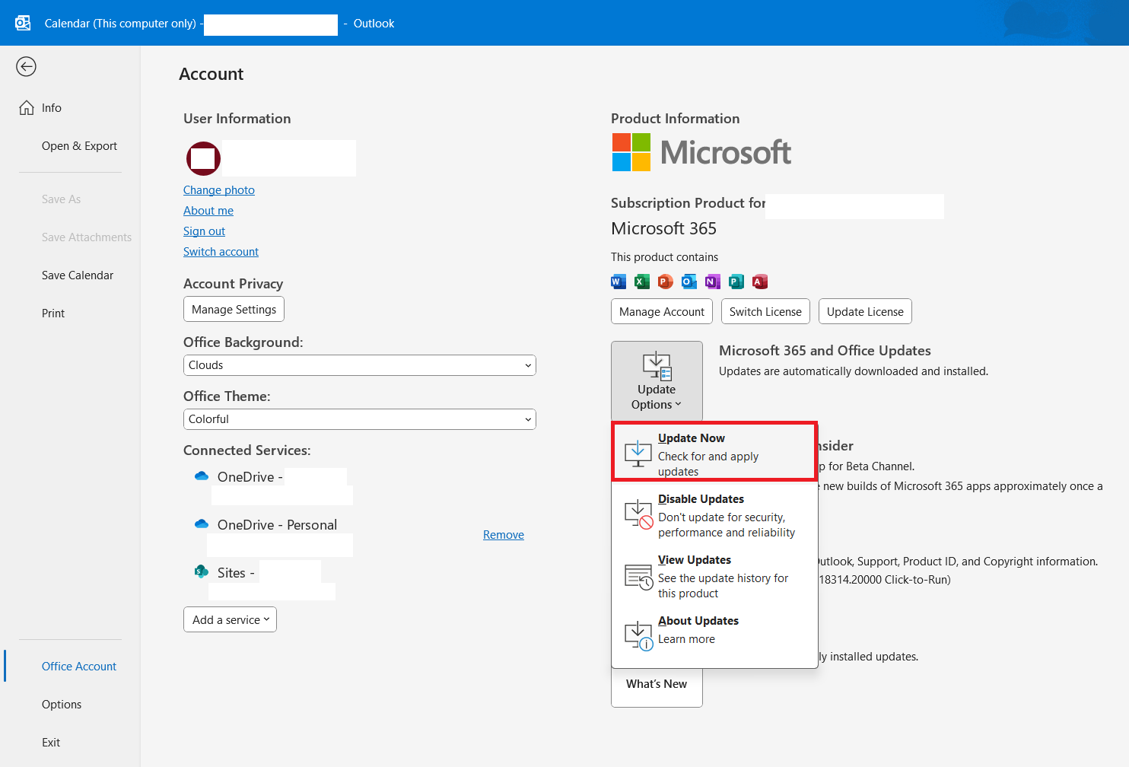Collapse the Update Options menu button

click(x=657, y=381)
